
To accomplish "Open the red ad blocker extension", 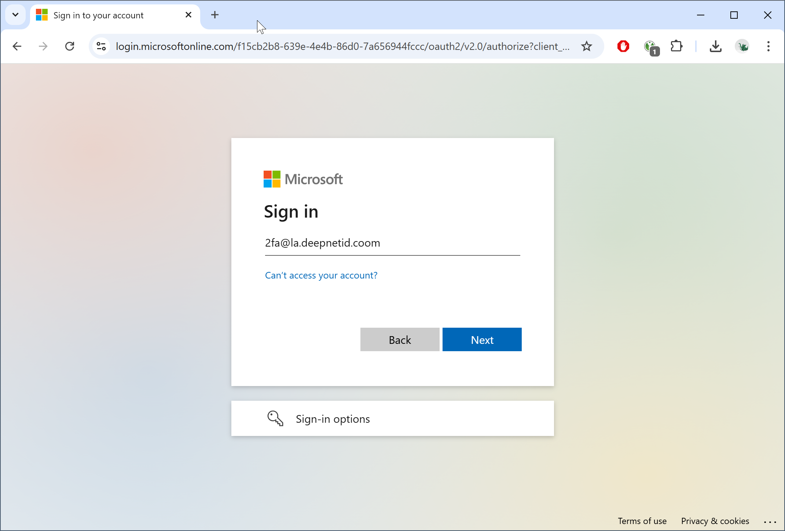I will pos(623,46).
